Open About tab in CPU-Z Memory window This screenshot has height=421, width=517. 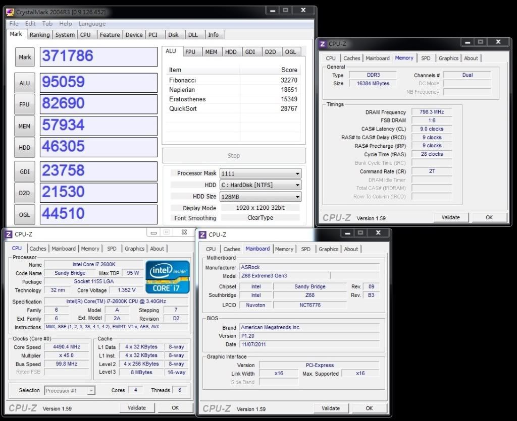tap(471, 58)
